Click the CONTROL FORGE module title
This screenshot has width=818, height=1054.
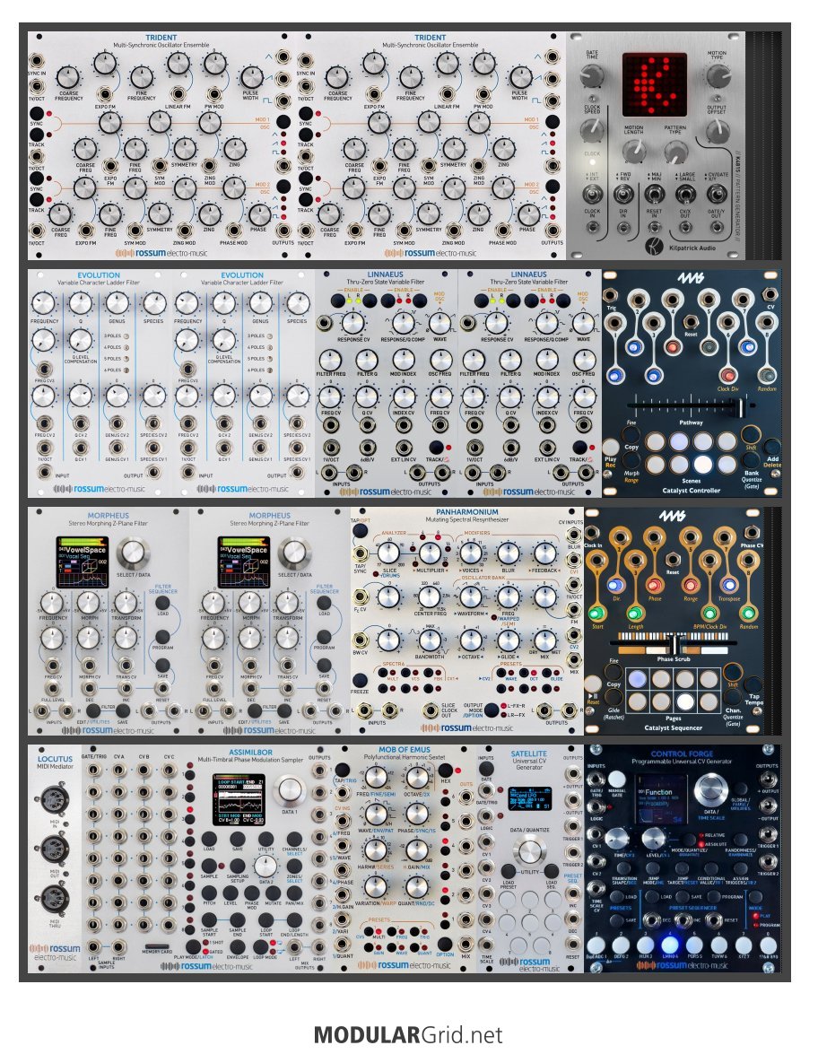tap(682, 753)
